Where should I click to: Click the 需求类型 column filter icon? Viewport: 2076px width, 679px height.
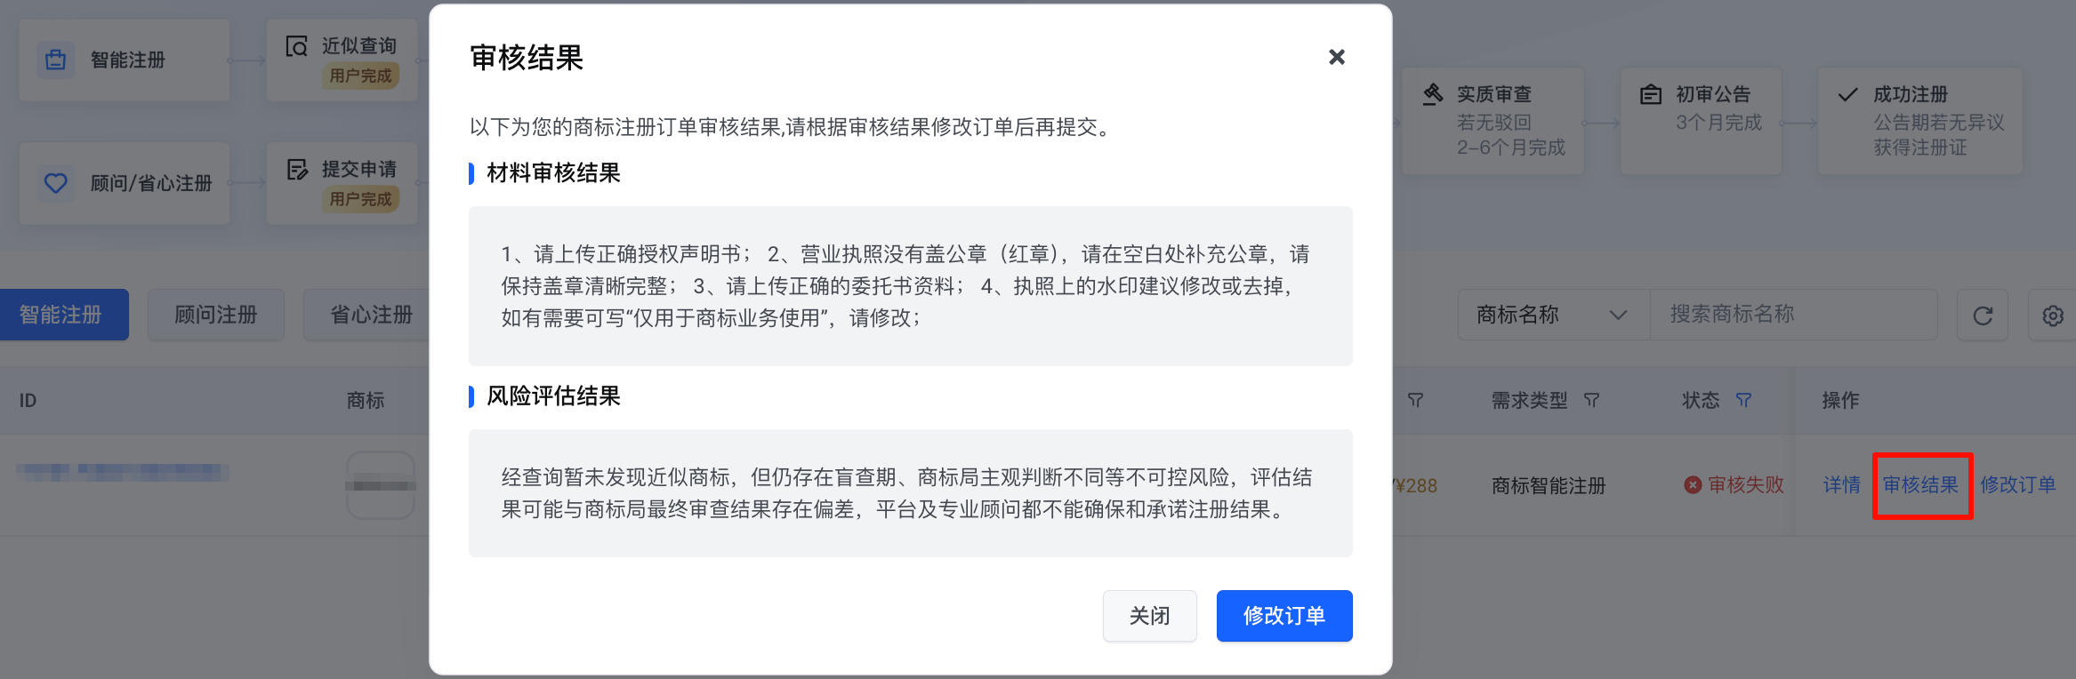pyautogui.click(x=1591, y=401)
